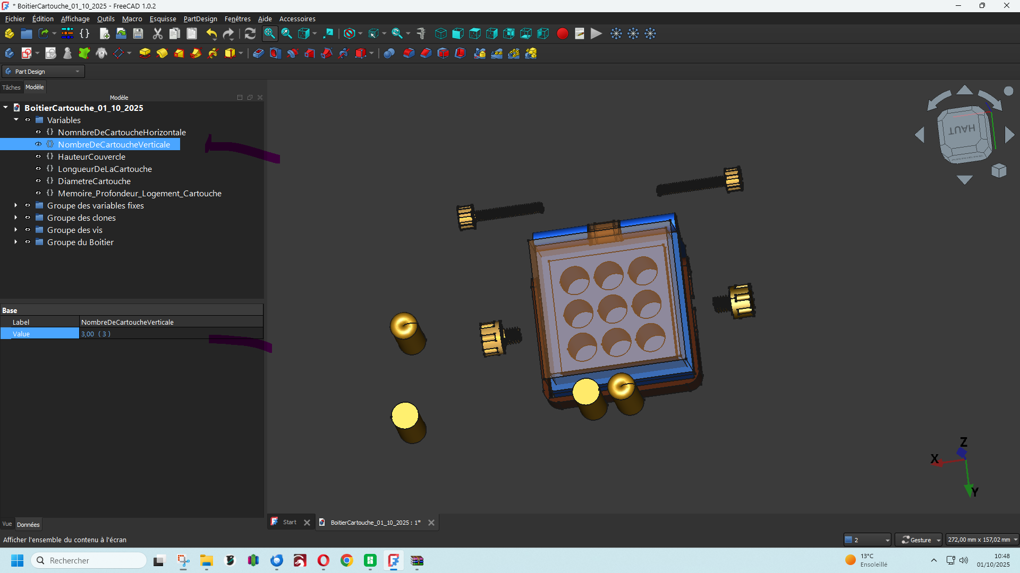
Task: Open the Part Design workbench dropdown
Action: [x=44, y=71]
